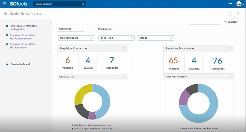The image size is (246, 132).
Task: Expand the Requisitos Contratistas widget
Action: coord(124,48)
